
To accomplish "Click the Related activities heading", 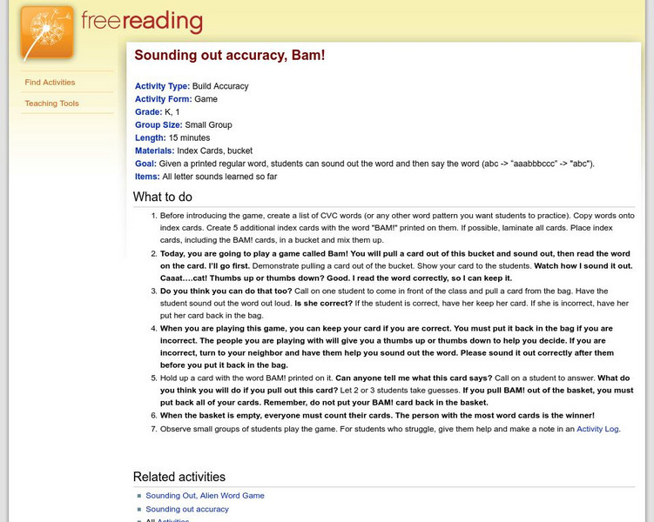I will (179, 477).
